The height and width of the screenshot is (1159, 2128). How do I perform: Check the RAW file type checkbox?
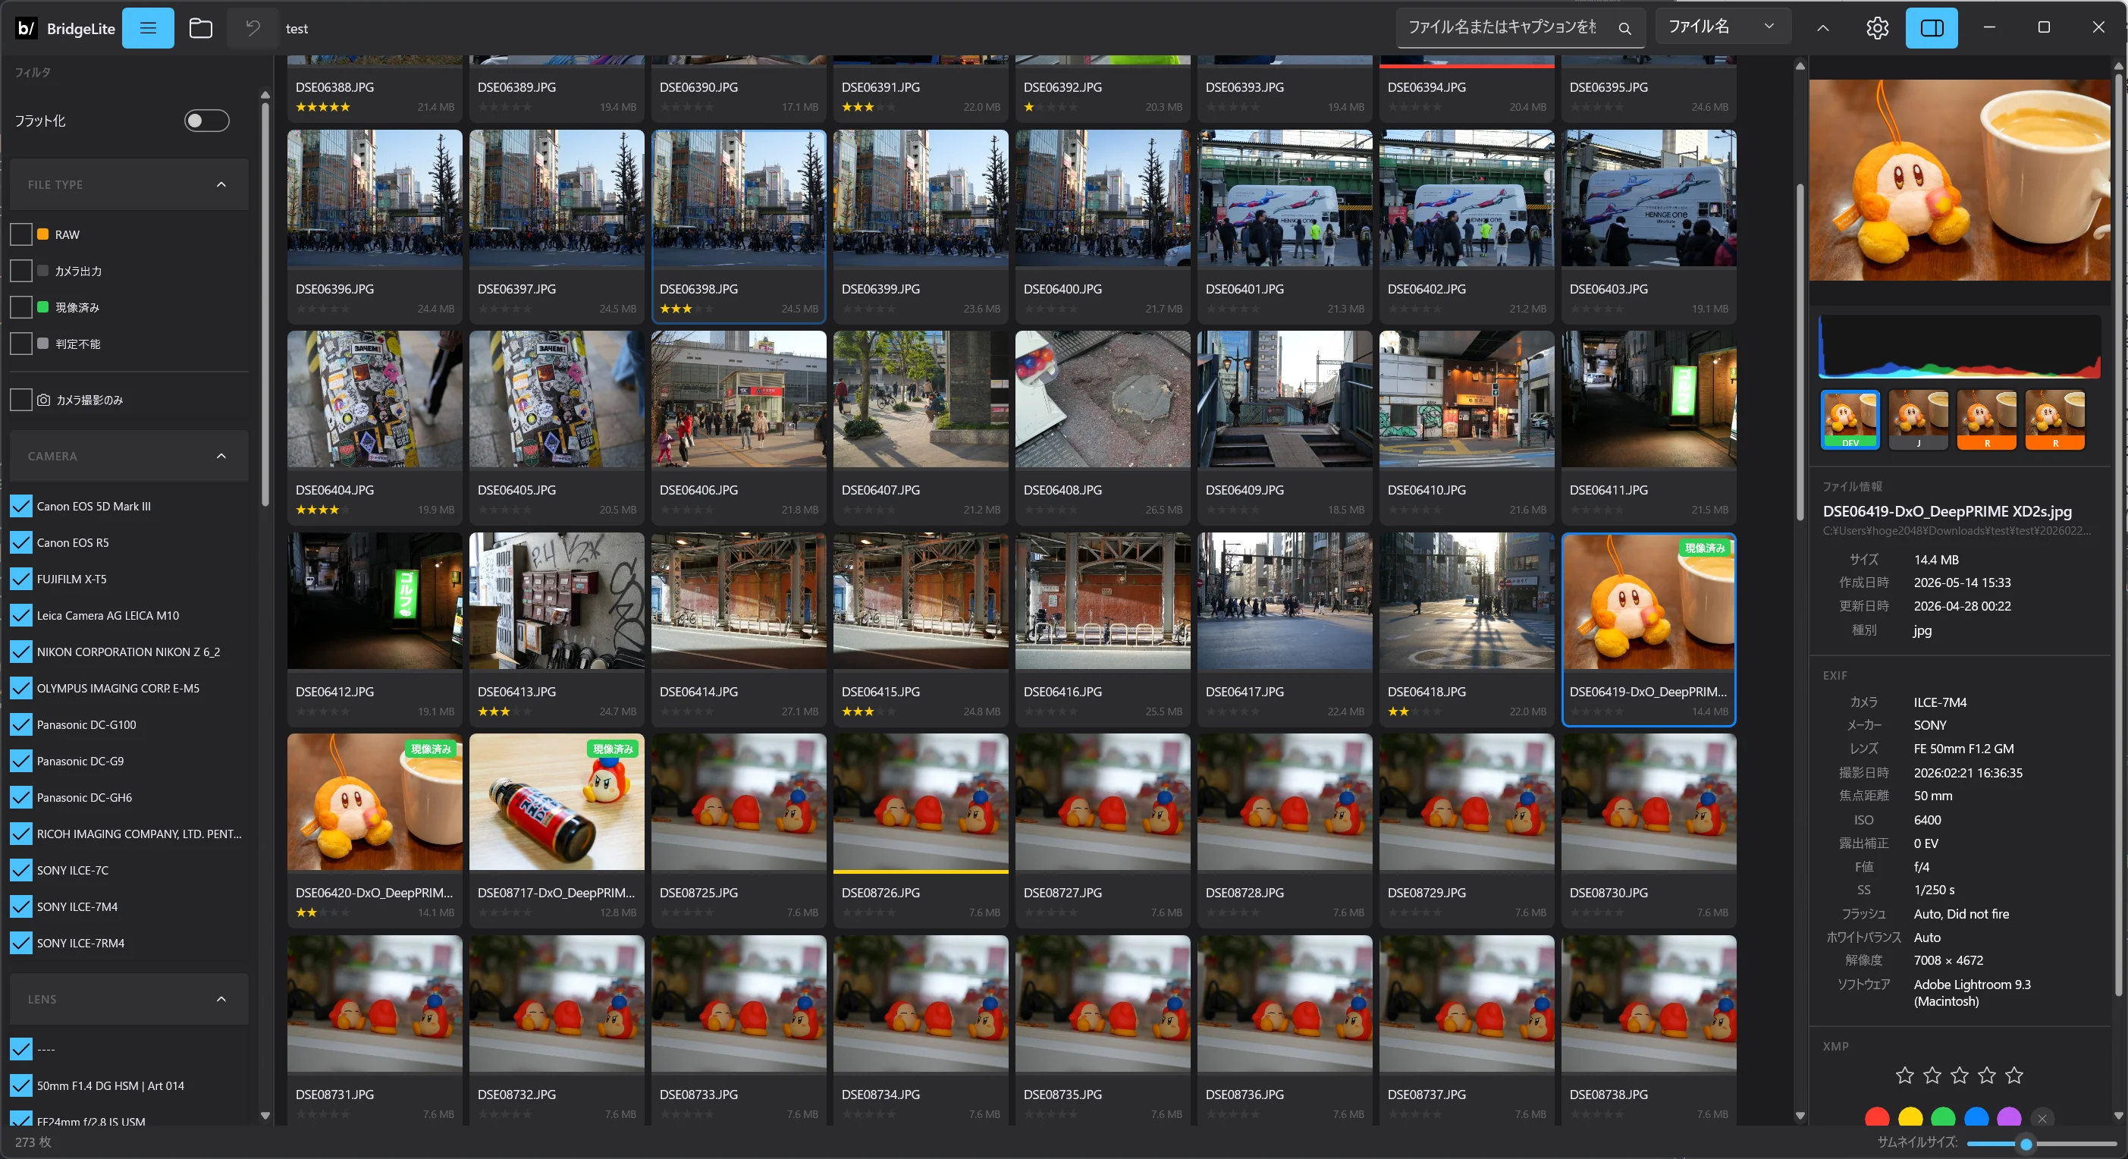[x=21, y=234]
